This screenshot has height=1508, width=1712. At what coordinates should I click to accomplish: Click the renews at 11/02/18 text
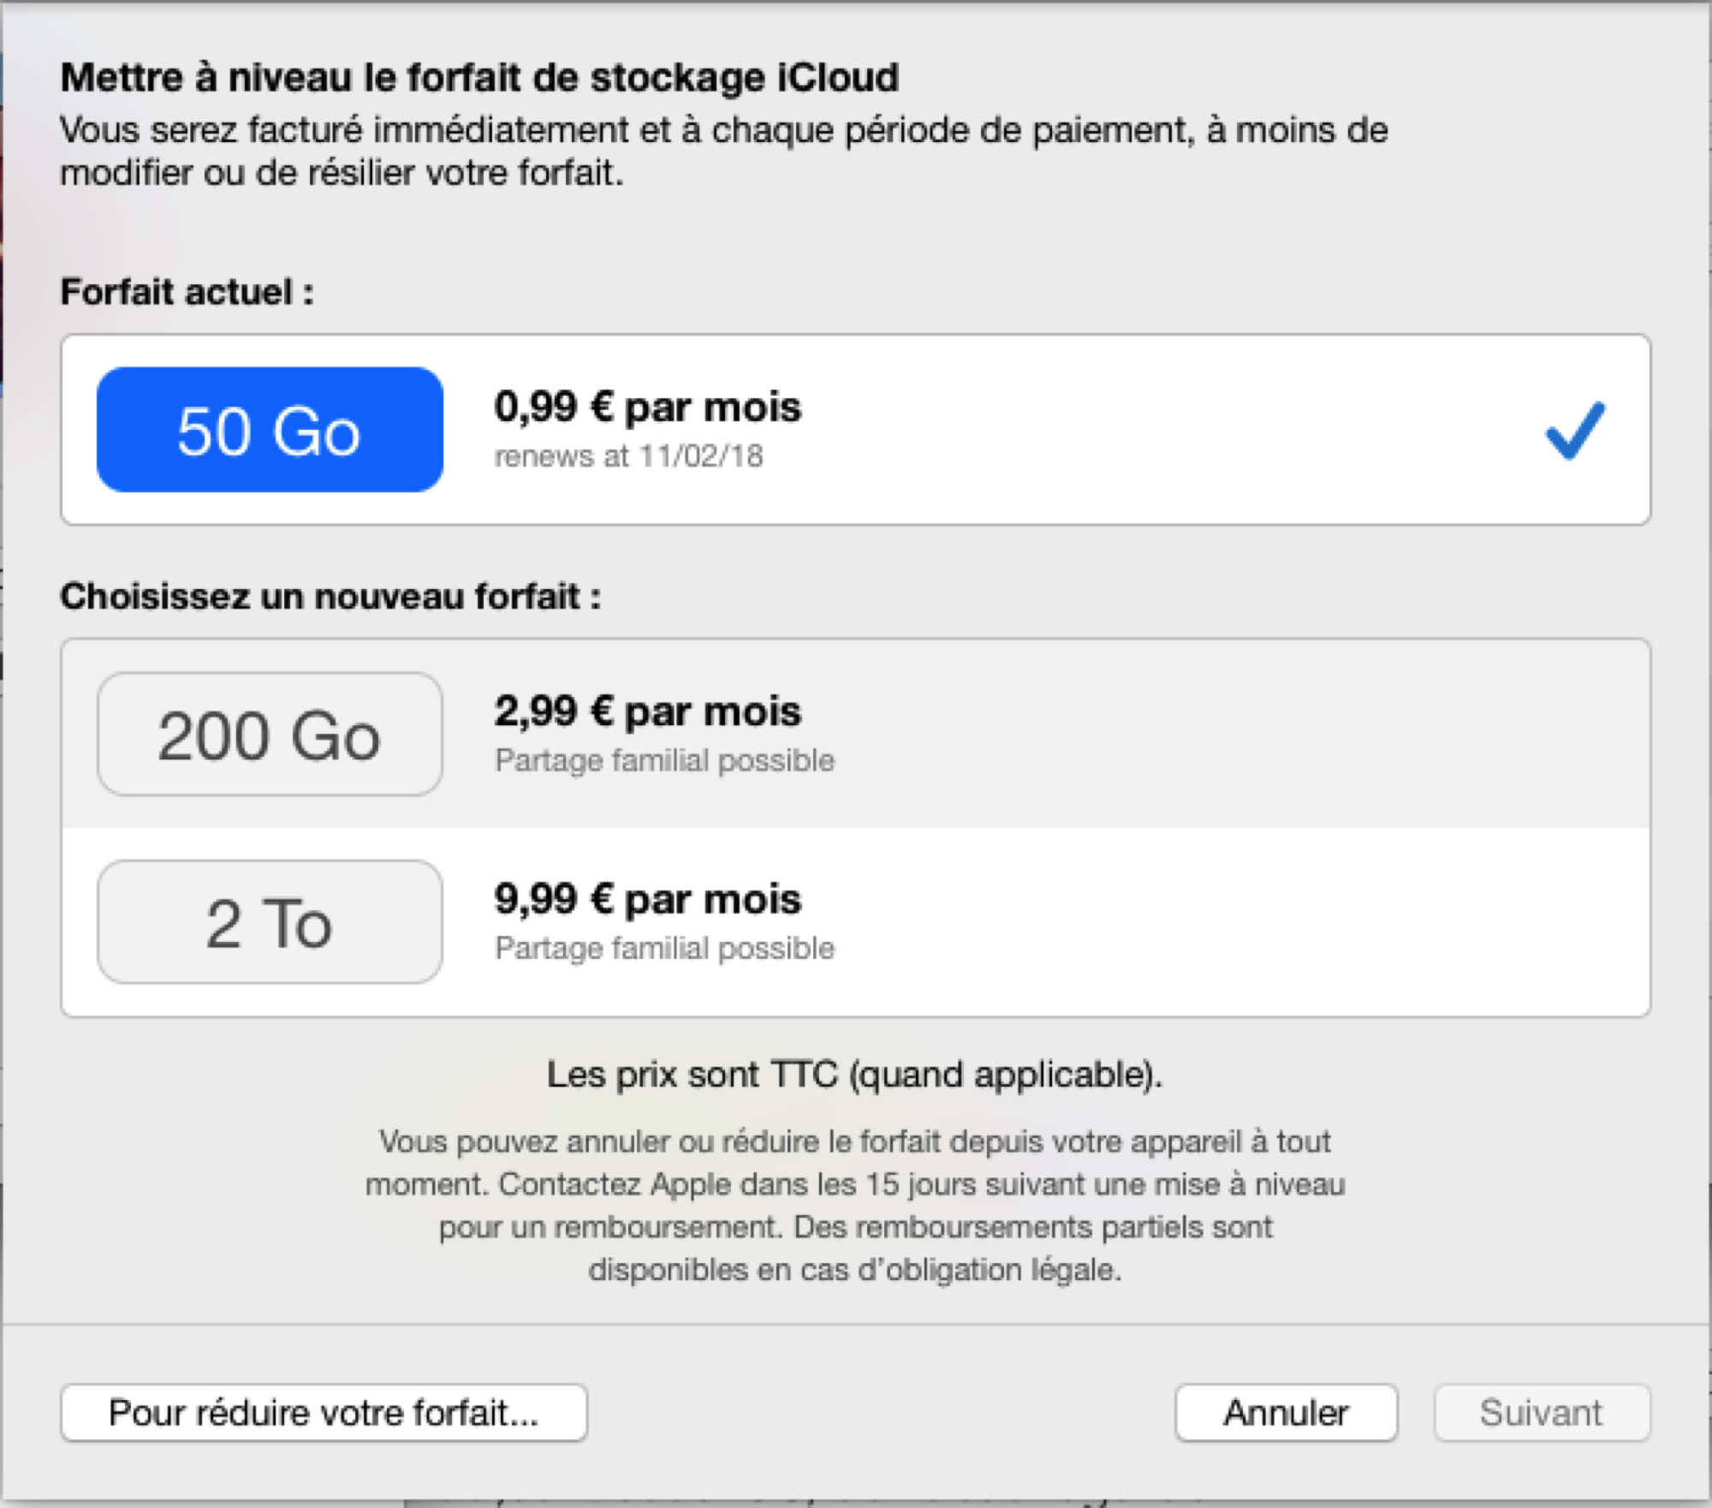pyautogui.click(x=628, y=456)
